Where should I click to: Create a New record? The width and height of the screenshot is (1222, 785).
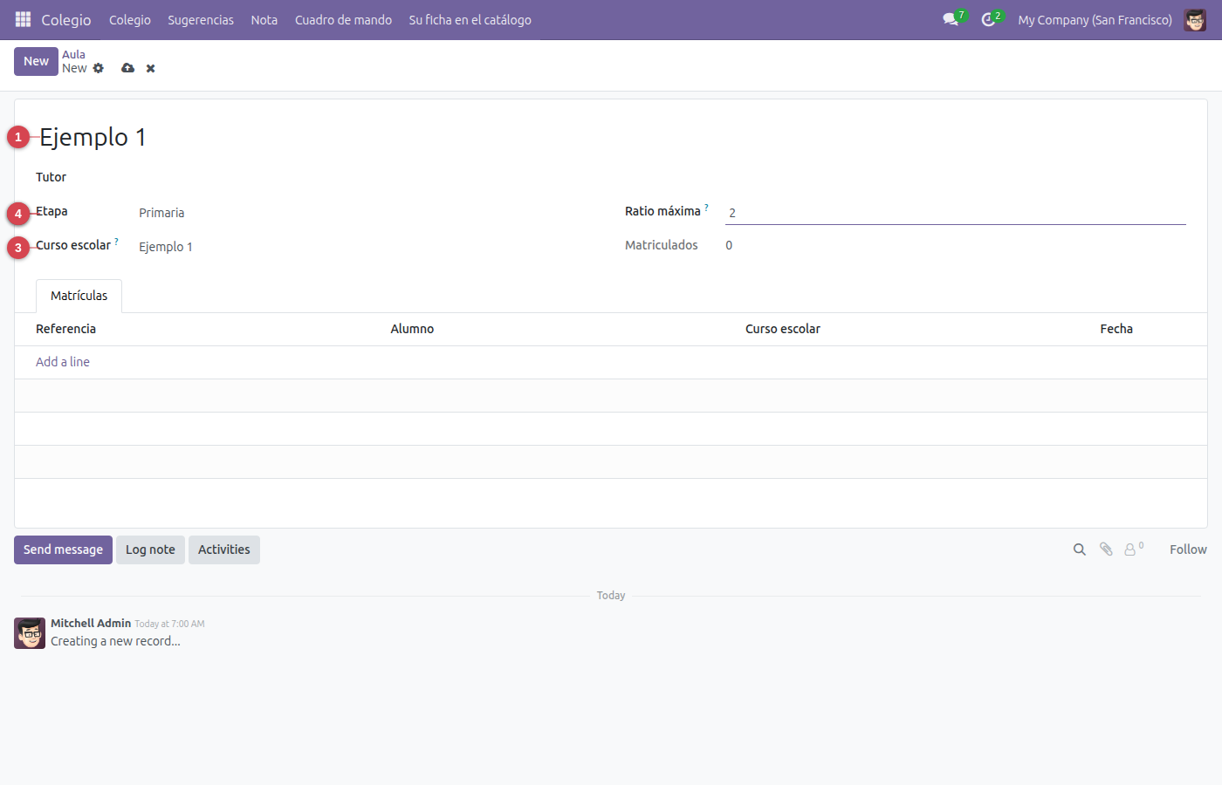point(36,61)
